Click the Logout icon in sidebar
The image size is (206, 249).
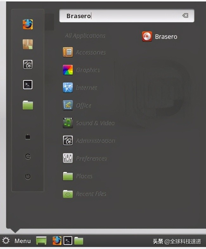28,156
